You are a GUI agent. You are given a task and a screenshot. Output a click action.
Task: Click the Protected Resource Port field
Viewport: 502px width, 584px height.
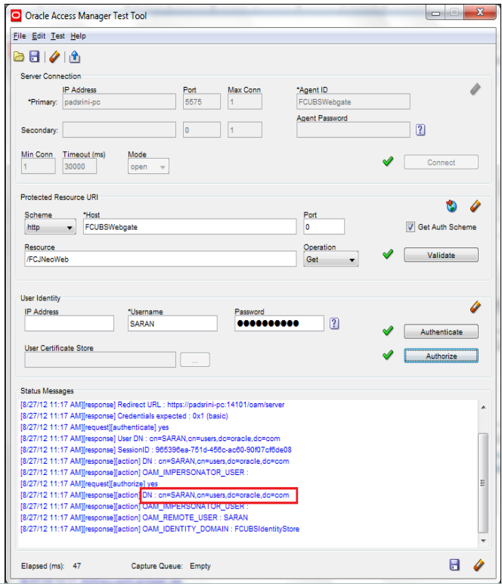click(324, 227)
